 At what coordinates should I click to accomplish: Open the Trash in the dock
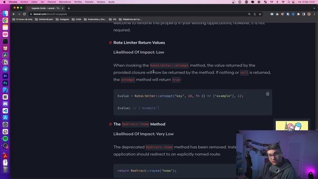pyautogui.click(x=5, y=169)
